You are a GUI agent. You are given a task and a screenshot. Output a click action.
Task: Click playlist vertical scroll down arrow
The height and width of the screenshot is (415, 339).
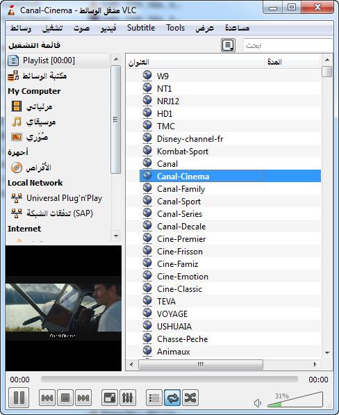327,353
